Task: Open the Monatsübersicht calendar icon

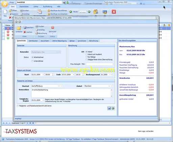Action: (40, 12)
